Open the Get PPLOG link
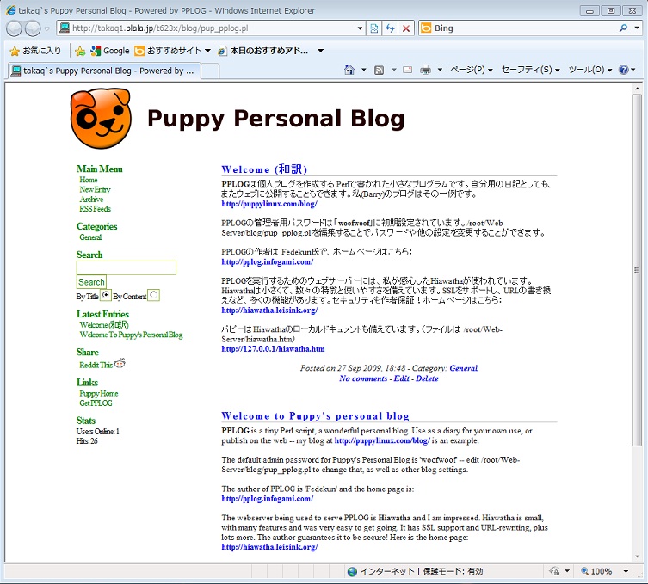Screen dimensions: 648x584 point(96,403)
